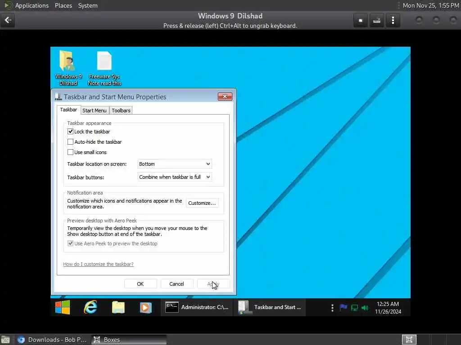Enable Use small icons checkbox
Viewport: 461px width, 345px height.
click(x=70, y=152)
